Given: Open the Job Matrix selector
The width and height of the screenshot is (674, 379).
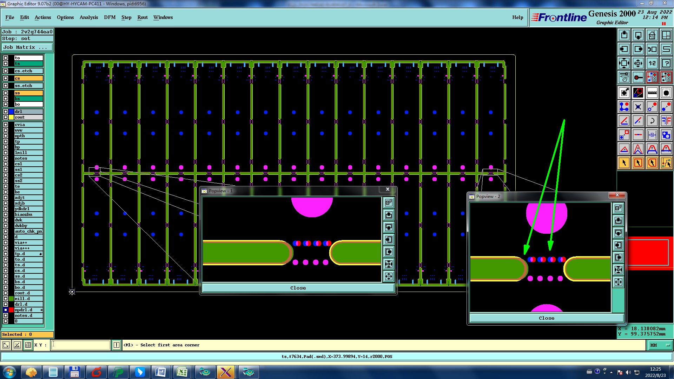Looking at the screenshot, I should coord(27,47).
